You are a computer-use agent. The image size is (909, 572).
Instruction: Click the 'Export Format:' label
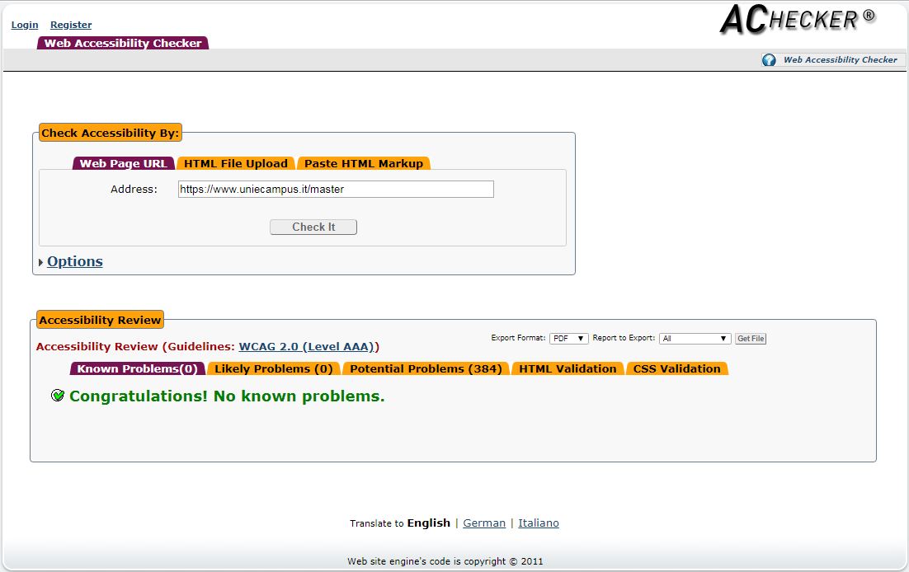point(518,338)
